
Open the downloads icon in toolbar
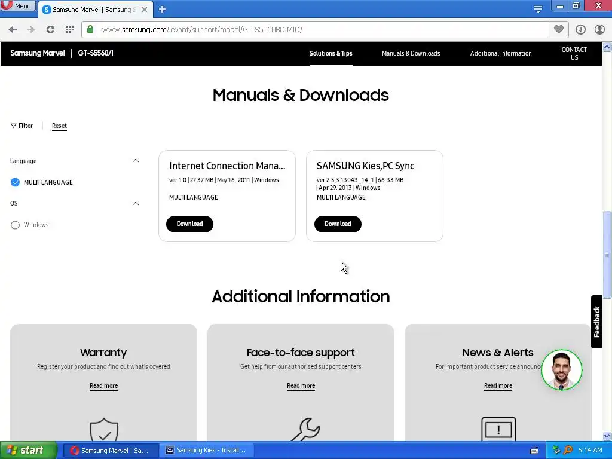[x=580, y=29]
